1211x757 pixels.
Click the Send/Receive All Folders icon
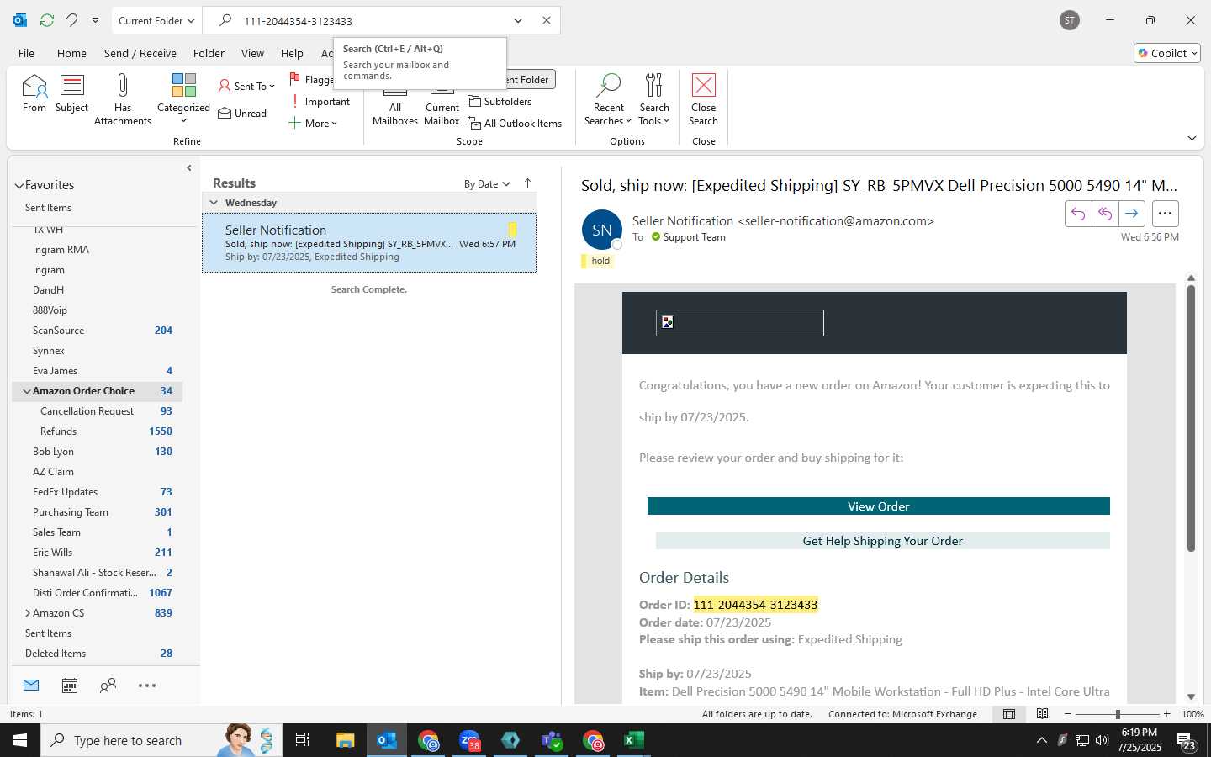[x=47, y=20]
